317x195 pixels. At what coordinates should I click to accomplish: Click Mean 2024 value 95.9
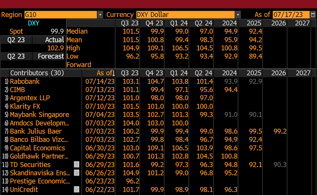click(231, 40)
